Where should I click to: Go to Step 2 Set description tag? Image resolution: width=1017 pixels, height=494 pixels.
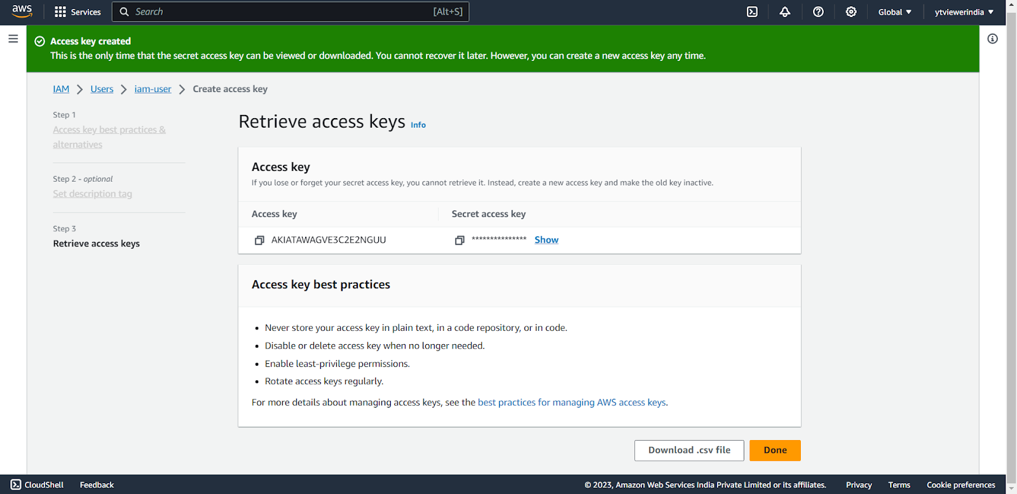click(x=93, y=194)
